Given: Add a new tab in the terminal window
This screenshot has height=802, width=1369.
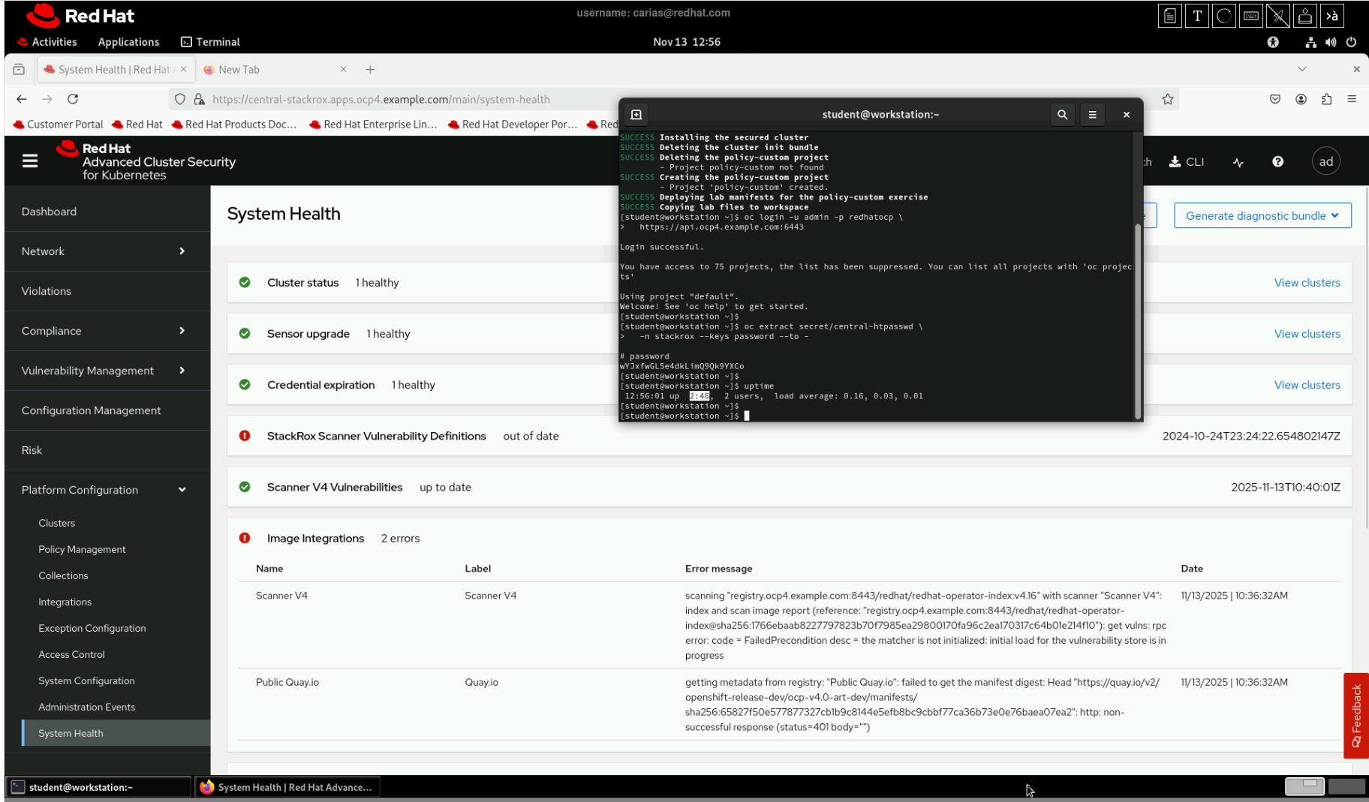Looking at the screenshot, I should click(x=636, y=115).
